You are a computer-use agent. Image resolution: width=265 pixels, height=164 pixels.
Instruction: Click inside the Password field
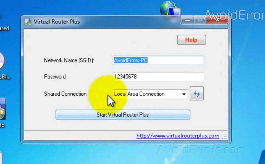pos(158,77)
